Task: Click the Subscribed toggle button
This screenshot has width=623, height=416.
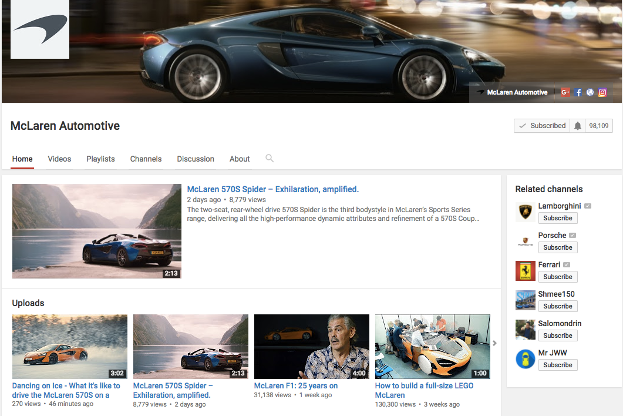Action: (542, 126)
